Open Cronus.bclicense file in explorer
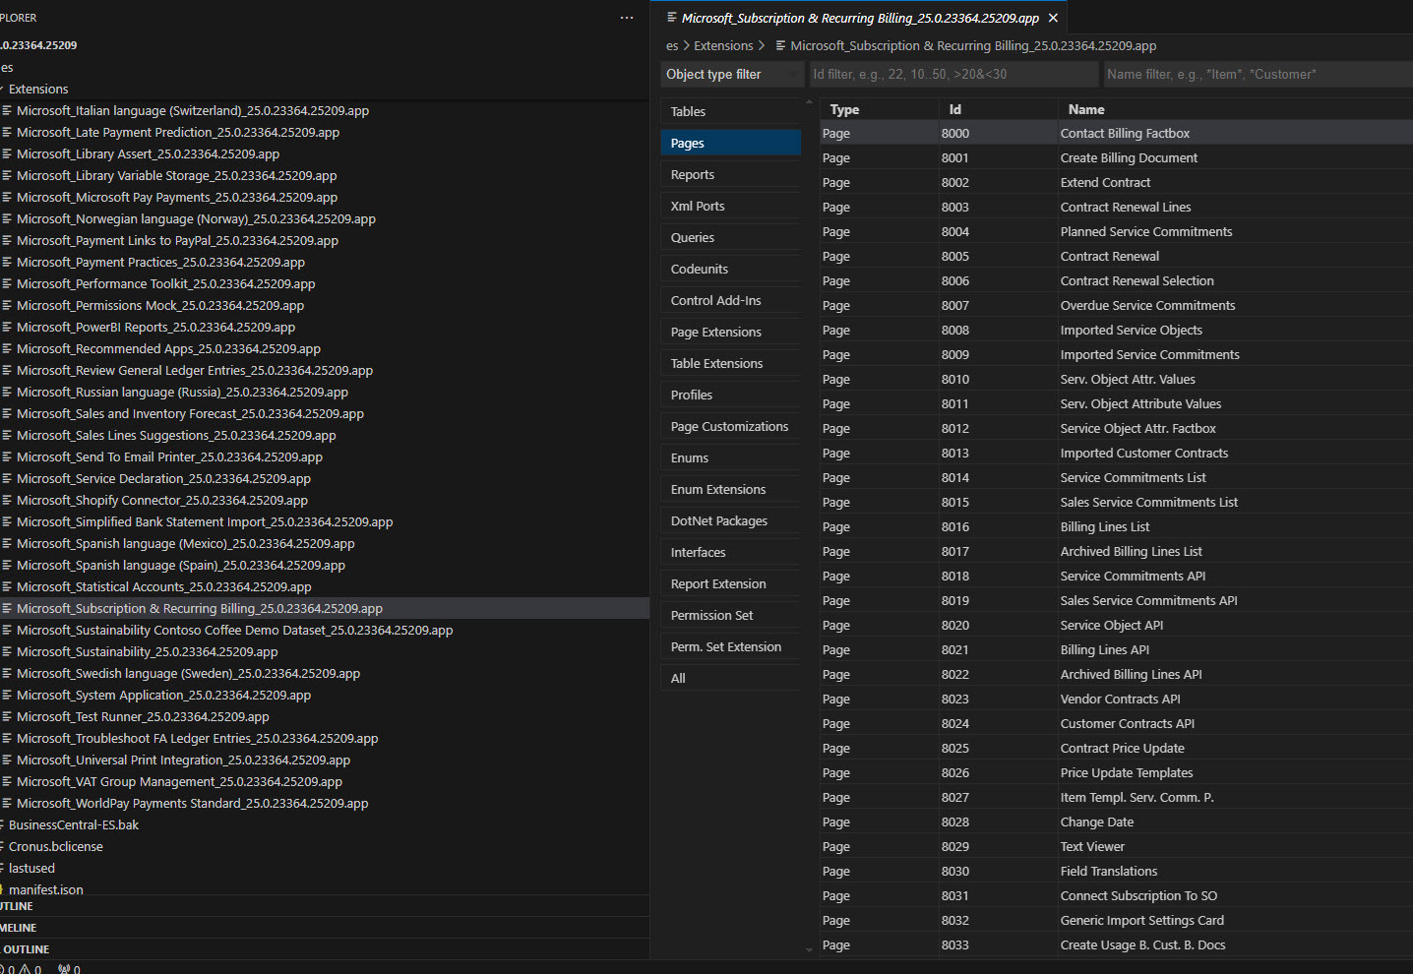1413x974 pixels. click(x=56, y=846)
